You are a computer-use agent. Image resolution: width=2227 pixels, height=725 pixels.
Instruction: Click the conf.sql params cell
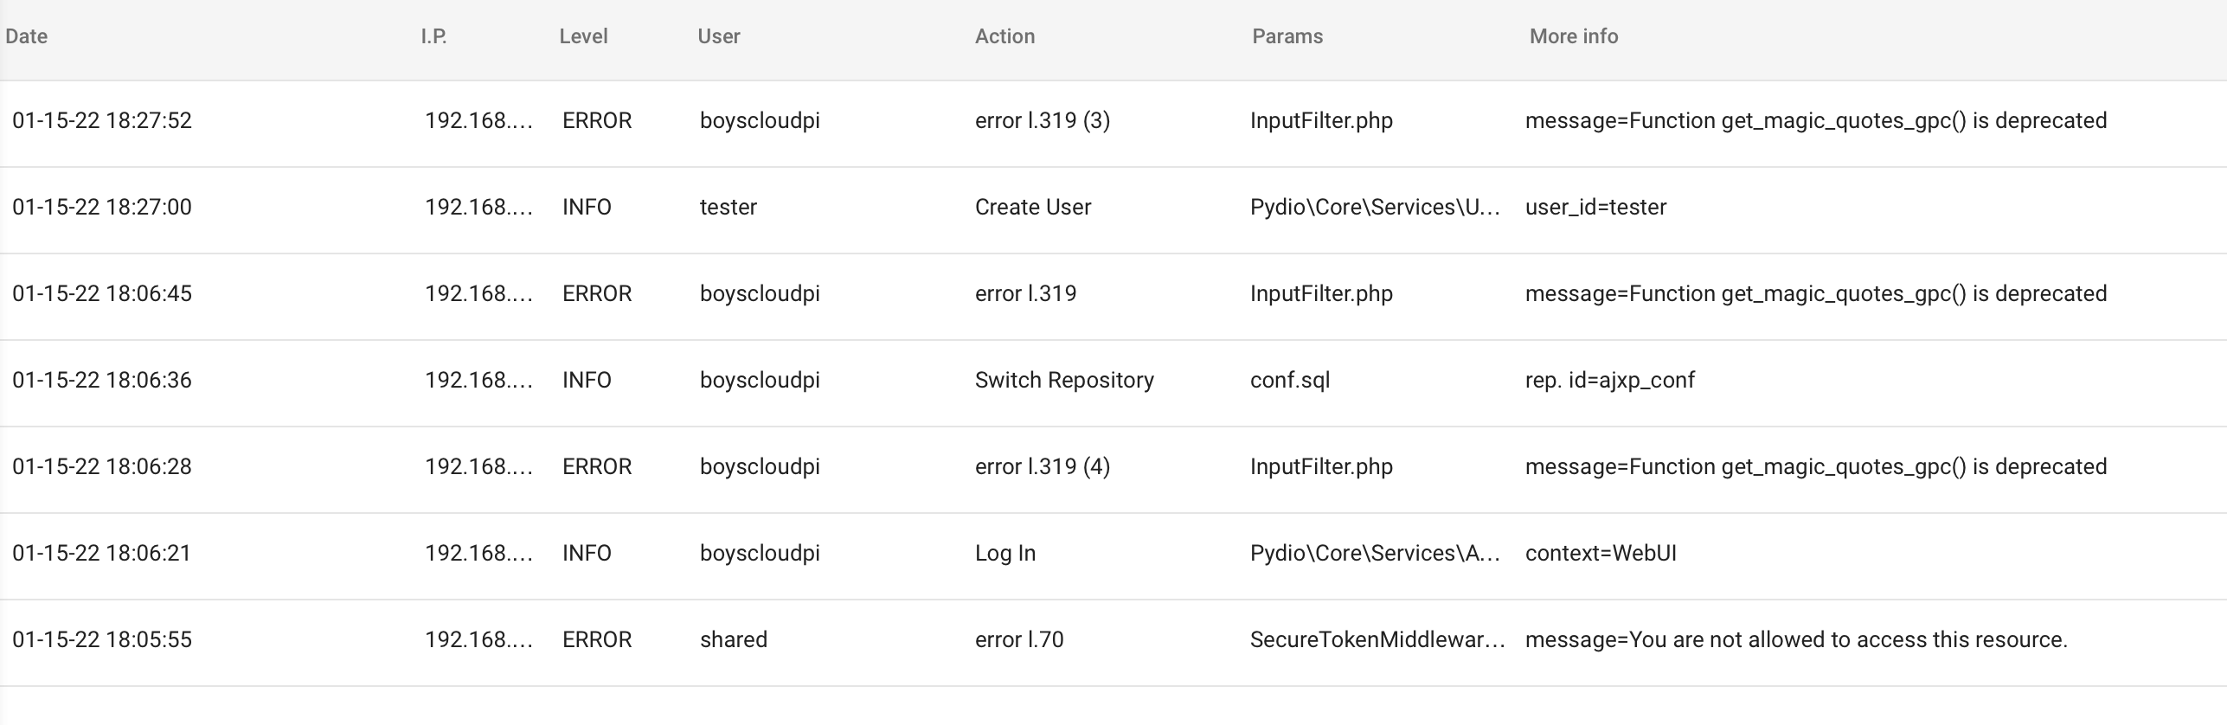click(1290, 380)
